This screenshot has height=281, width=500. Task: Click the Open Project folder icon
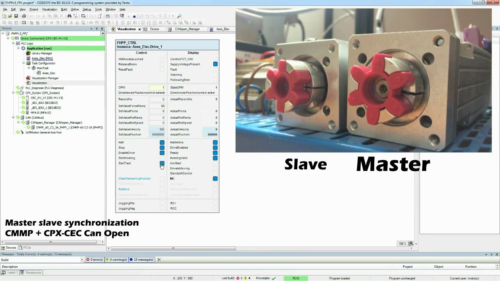click(x=10, y=16)
